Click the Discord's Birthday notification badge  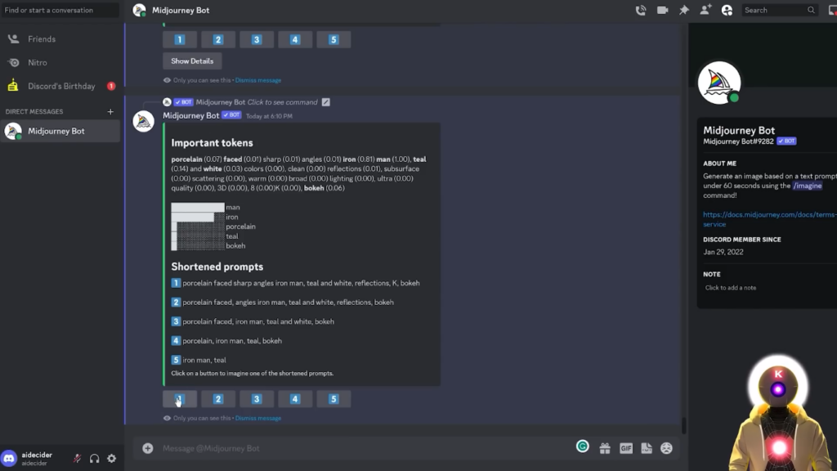(x=111, y=86)
